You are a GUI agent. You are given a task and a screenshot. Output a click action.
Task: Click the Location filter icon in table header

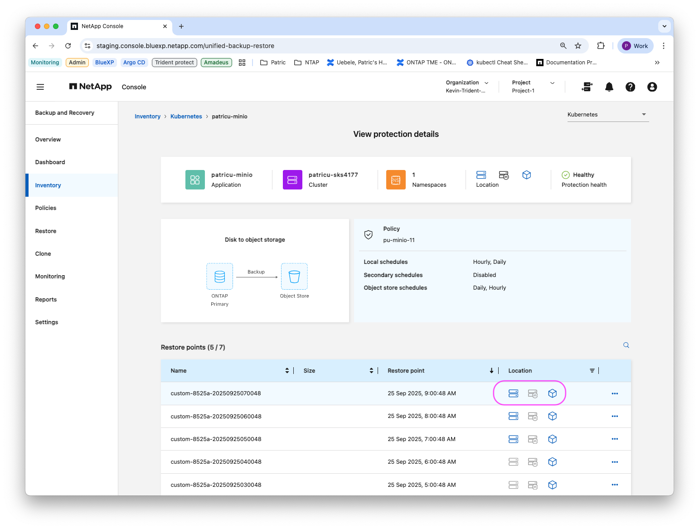pos(592,371)
